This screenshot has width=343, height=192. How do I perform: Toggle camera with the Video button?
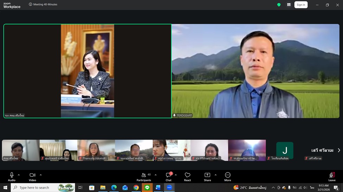(x=32, y=177)
